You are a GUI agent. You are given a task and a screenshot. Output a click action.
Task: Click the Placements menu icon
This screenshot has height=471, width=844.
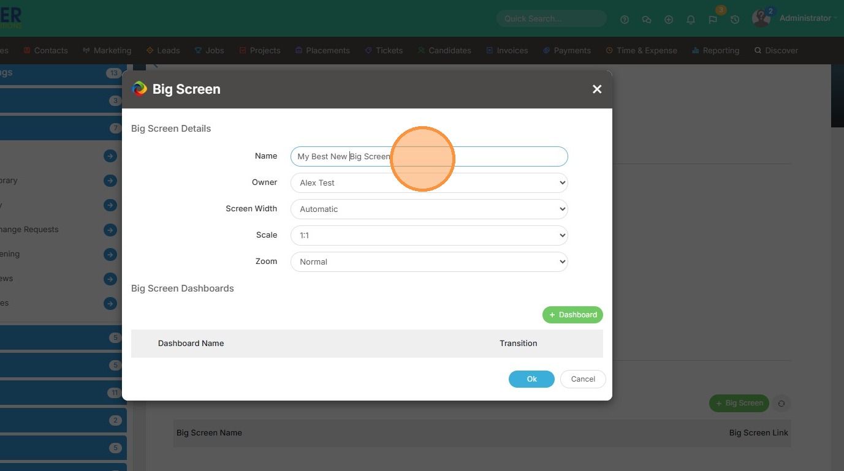click(298, 50)
